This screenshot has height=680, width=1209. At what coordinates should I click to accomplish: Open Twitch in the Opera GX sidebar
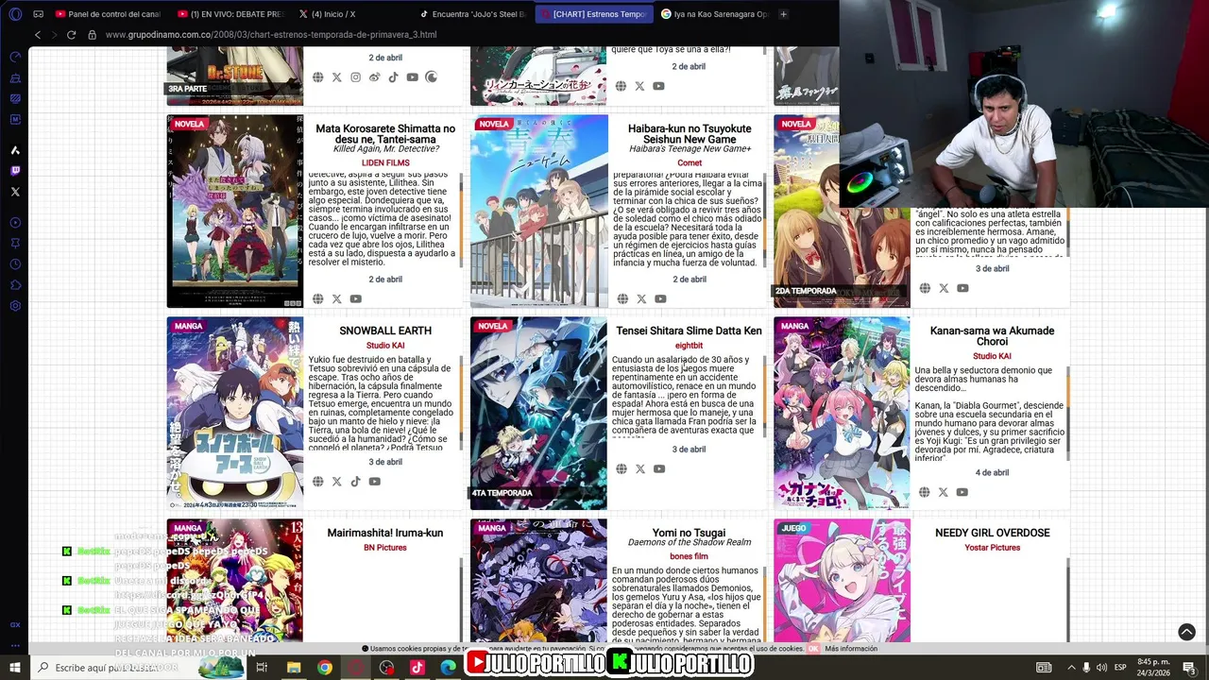tap(15, 171)
